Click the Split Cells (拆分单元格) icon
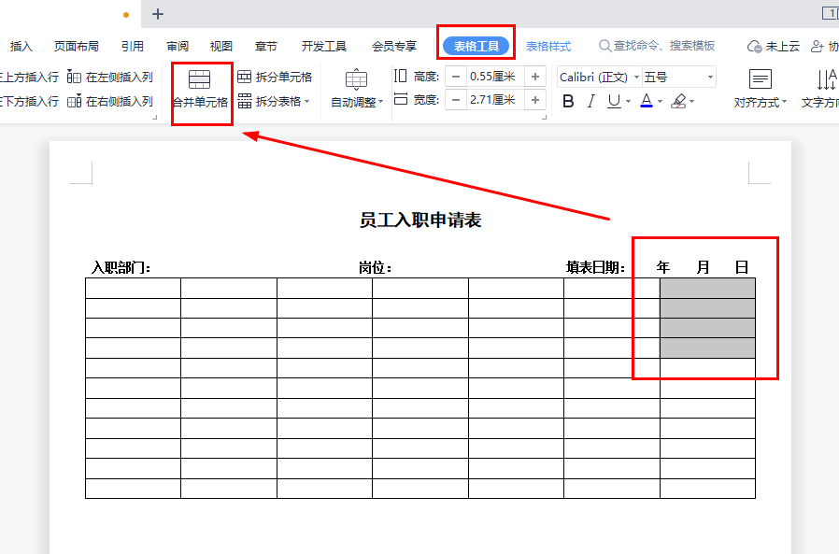 tap(245, 77)
